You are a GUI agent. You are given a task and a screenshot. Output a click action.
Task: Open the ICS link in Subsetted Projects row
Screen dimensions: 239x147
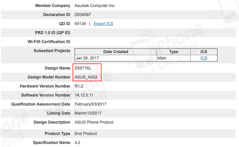coord(204,58)
